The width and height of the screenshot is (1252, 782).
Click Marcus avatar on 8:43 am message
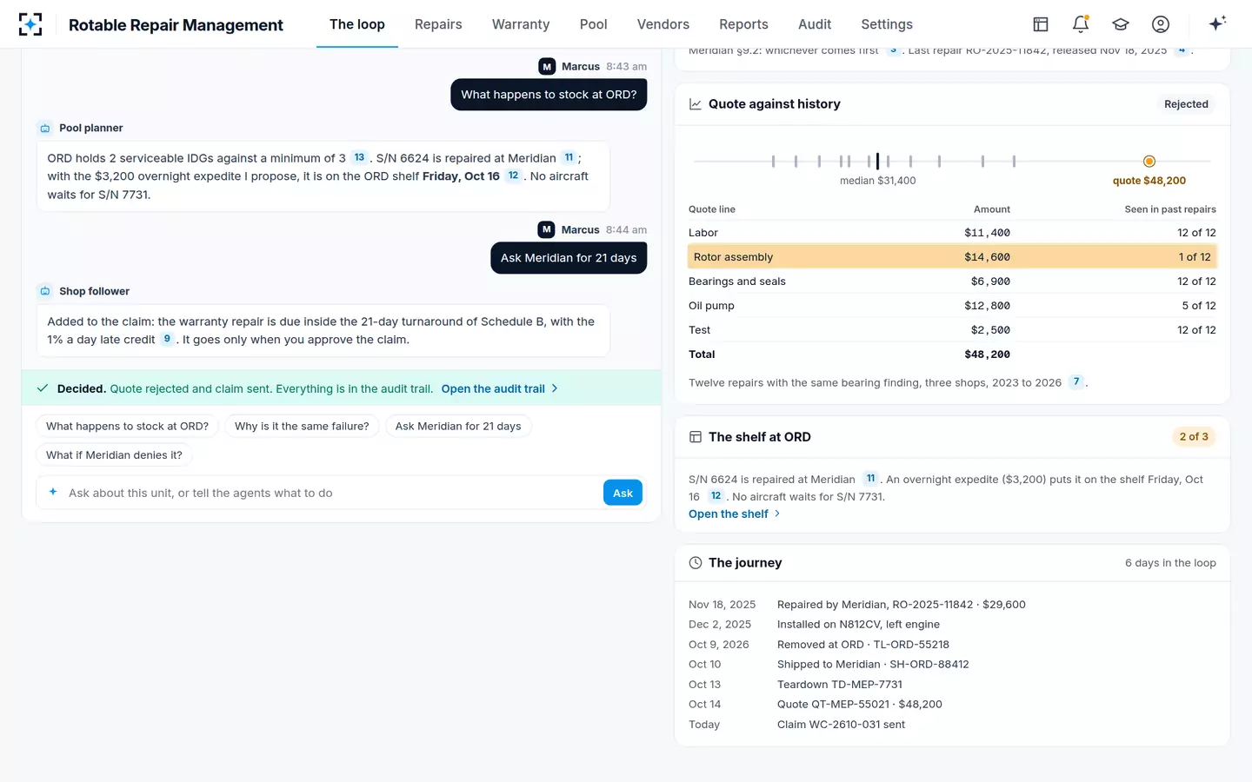[547, 66]
